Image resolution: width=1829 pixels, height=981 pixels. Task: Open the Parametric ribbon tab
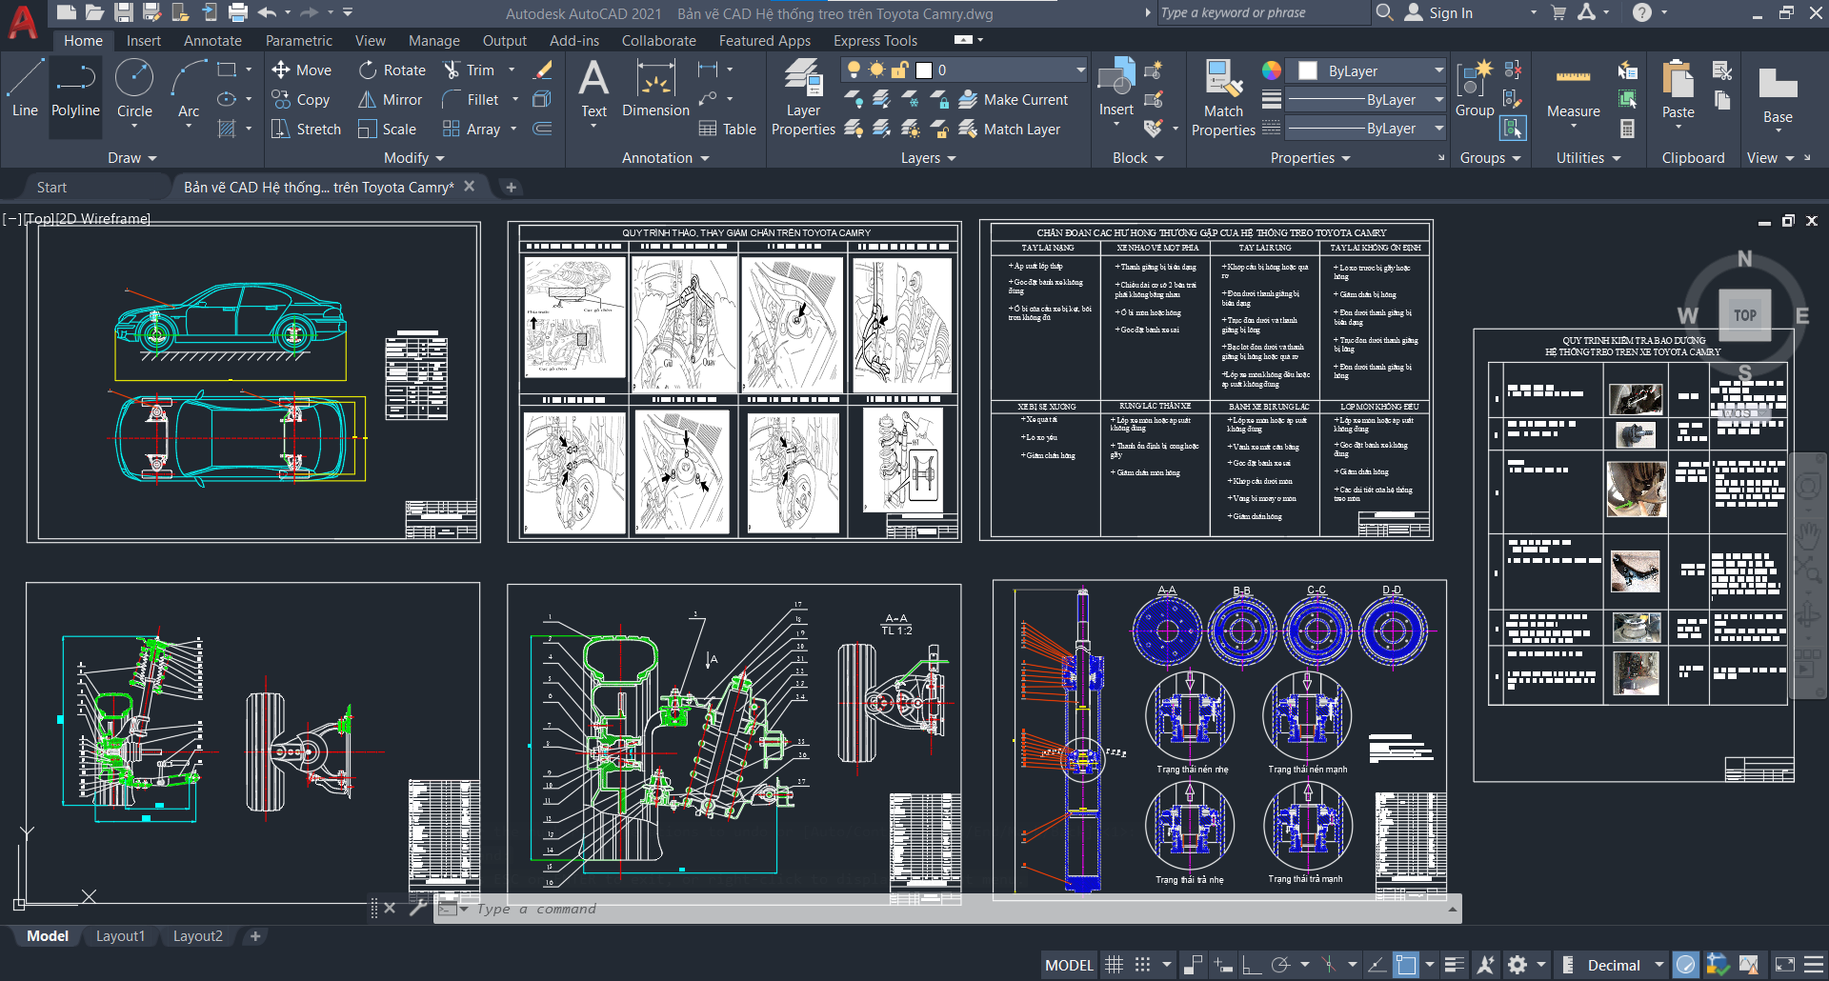(299, 41)
